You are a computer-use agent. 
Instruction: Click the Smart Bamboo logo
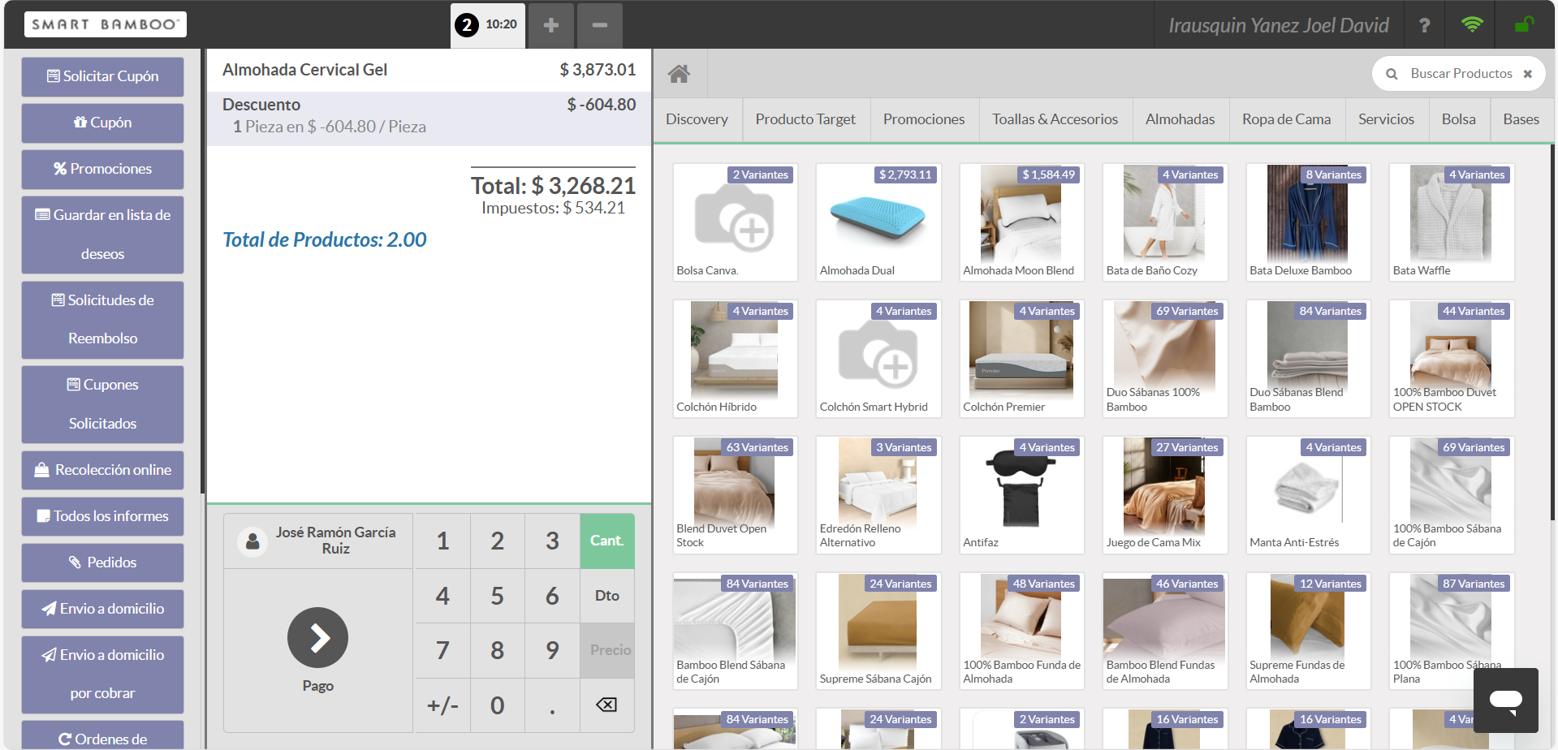[x=105, y=24]
